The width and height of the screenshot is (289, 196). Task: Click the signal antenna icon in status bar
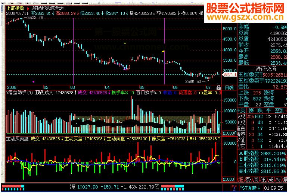[234, 187]
